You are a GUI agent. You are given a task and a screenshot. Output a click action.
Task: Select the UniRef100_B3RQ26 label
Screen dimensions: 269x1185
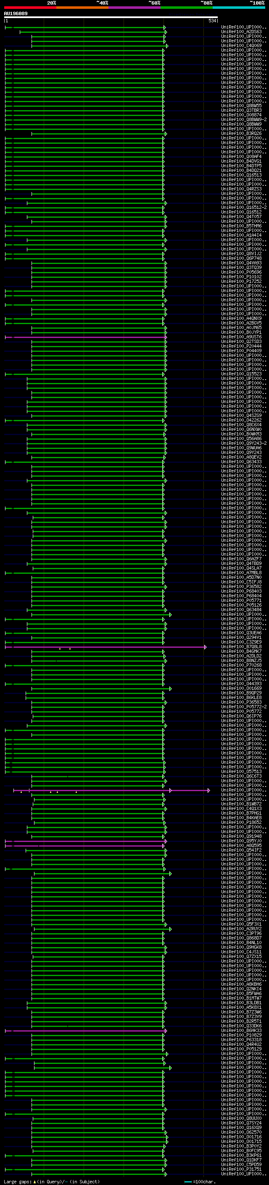pos(241,134)
